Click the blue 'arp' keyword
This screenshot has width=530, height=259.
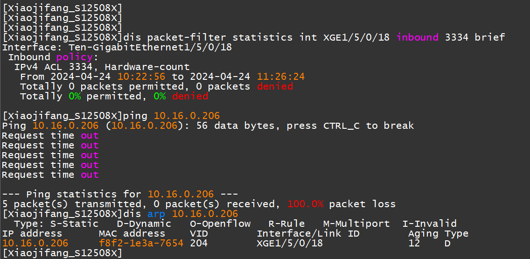coord(156,214)
